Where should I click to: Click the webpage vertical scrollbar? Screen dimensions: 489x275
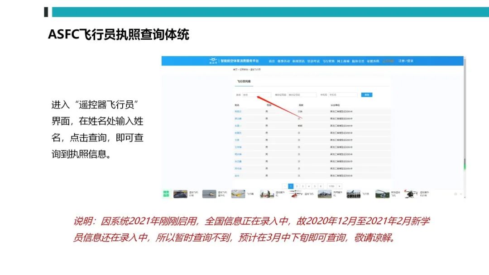click(465, 127)
